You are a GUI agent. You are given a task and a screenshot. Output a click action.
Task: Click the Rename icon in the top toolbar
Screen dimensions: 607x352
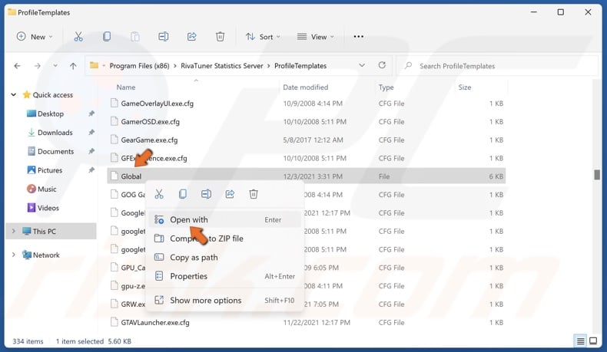click(x=164, y=37)
